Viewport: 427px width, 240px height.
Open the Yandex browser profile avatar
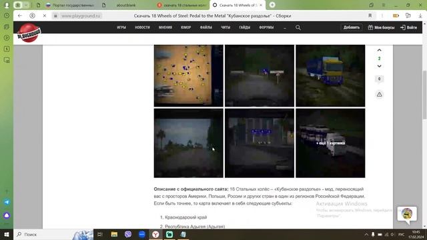[7, 5]
